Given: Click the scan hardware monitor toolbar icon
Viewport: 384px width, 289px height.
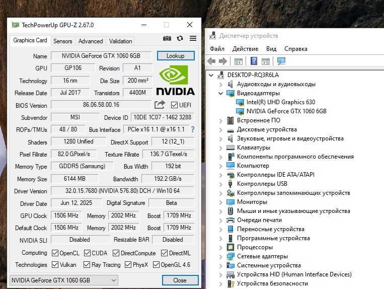Looking at the screenshot, I should tap(281, 61).
